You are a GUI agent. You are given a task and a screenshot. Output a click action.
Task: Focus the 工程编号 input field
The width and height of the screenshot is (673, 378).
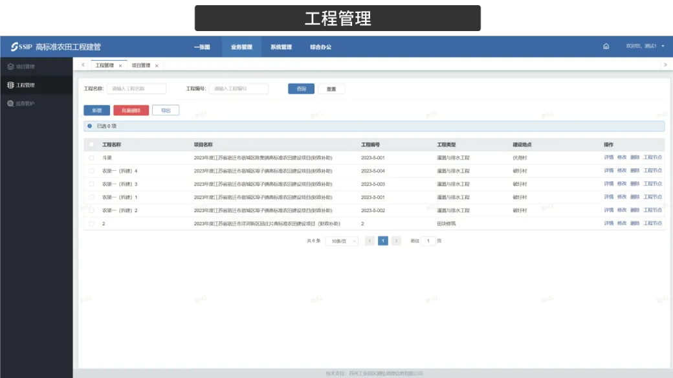239,89
